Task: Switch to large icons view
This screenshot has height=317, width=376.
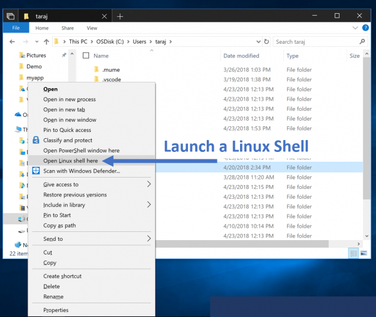Action: [364, 253]
